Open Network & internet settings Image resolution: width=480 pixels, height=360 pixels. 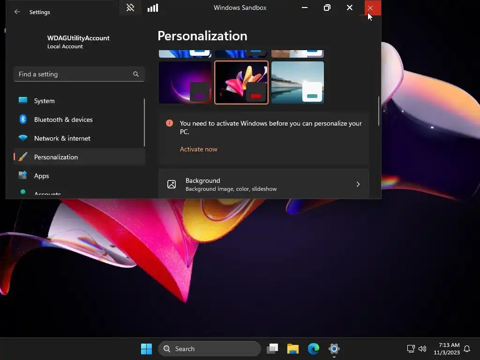pos(79,138)
